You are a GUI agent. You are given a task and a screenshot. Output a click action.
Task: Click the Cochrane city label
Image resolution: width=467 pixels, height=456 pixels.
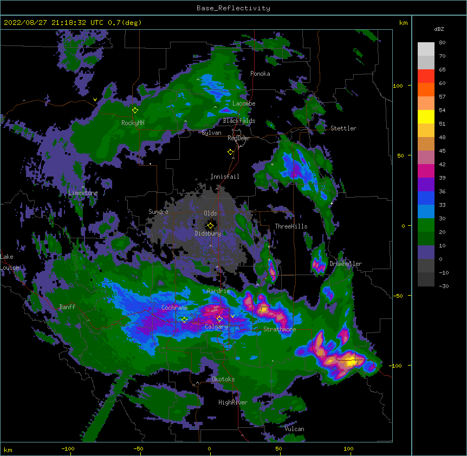tap(174, 308)
